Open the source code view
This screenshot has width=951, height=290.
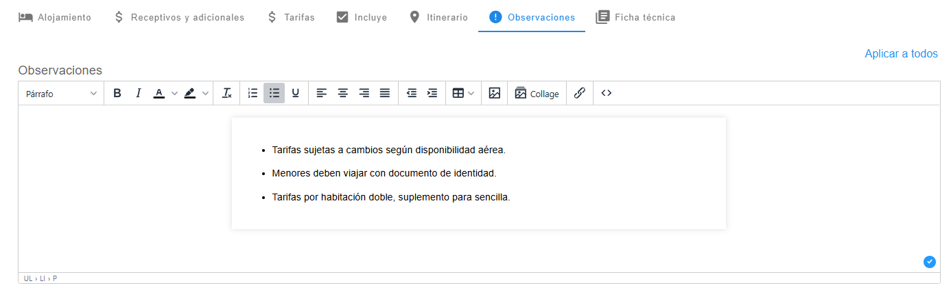click(607, 93)
